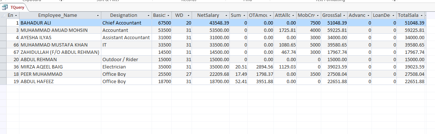The width and height of the screenshot is (435, 134).
Task: Click gross salary 27508.04 cell
Action: (x=334, y=74)
